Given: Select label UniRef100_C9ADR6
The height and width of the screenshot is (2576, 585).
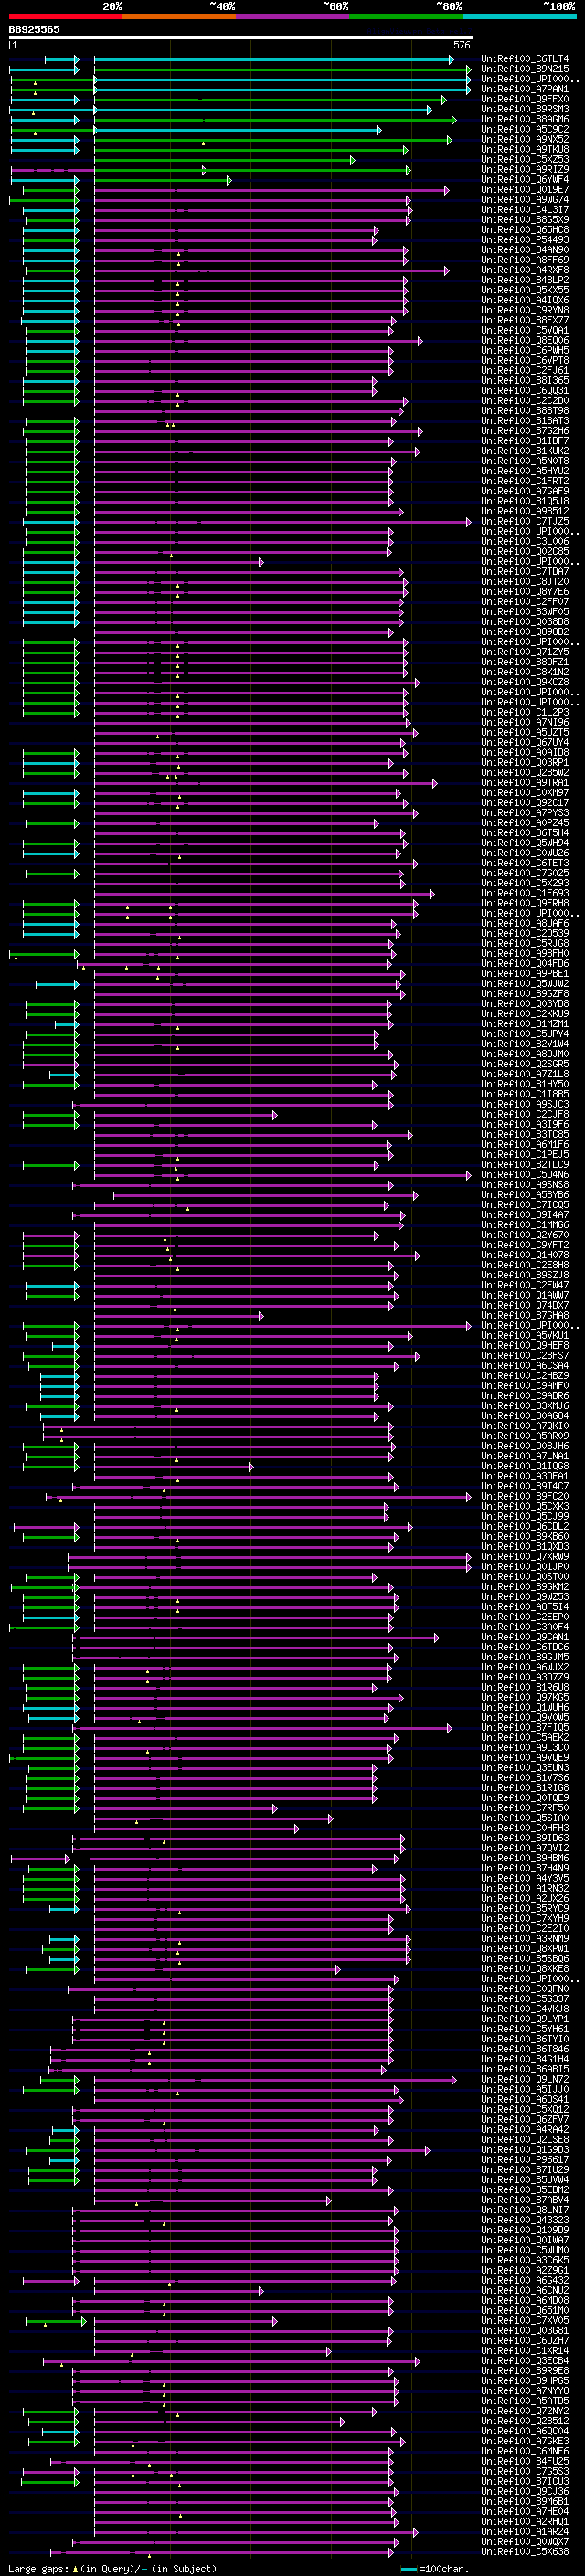Looking at the screenshot, I should (x=525, y=1396).
